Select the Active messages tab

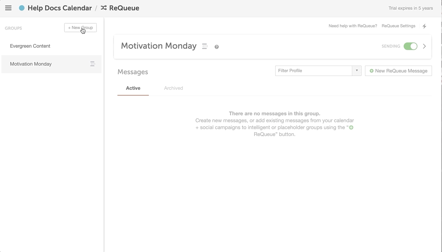click(133, 88)
